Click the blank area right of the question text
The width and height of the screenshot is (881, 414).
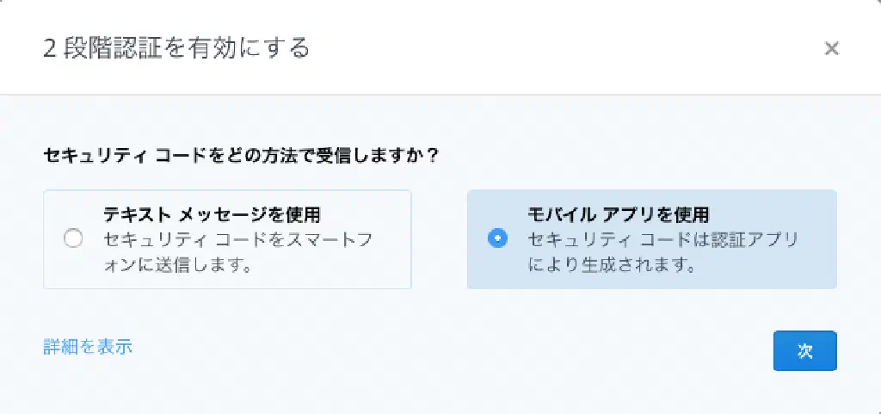point(645,157)
